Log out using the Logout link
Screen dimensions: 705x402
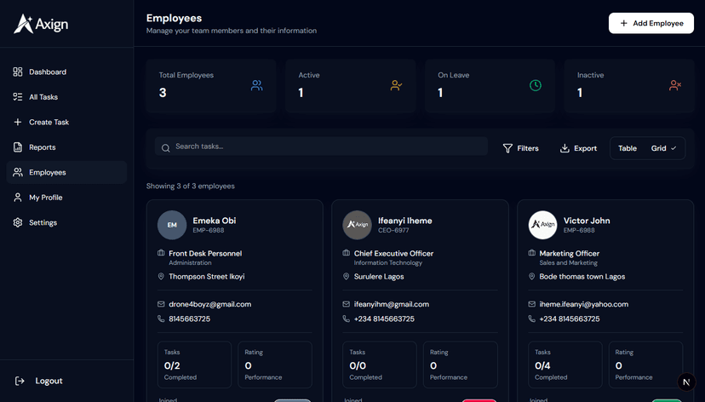[x=49, y=381]
